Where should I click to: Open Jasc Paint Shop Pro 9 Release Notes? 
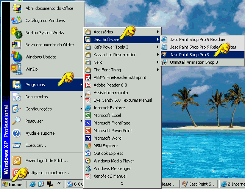(x=203, y=47)
